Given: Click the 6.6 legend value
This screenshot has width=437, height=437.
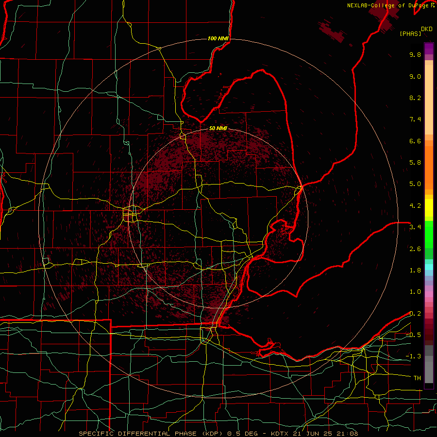Looking at the screenshot, I should pos(415,141).
